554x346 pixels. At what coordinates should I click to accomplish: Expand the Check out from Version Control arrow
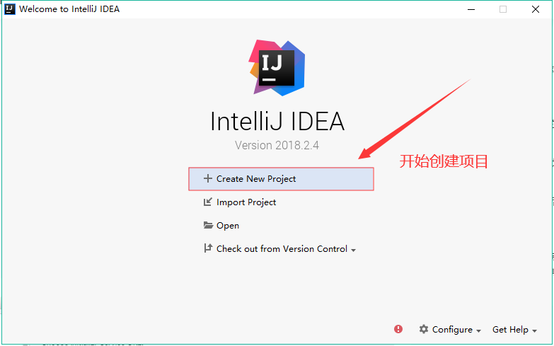click(353, 250)
